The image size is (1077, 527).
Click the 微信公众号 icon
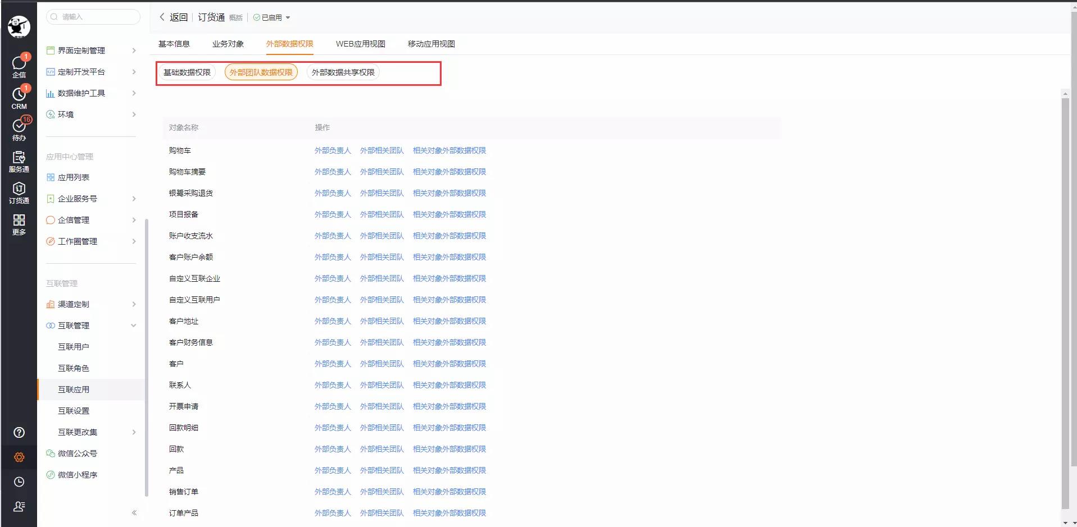pyautogui.click(x=50, y=453)
